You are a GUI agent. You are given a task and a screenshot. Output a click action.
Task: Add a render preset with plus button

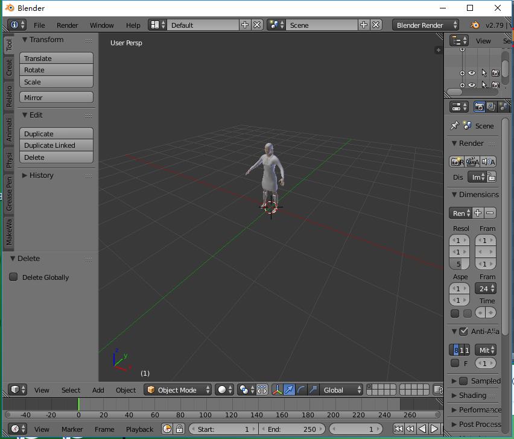point(478,213)
